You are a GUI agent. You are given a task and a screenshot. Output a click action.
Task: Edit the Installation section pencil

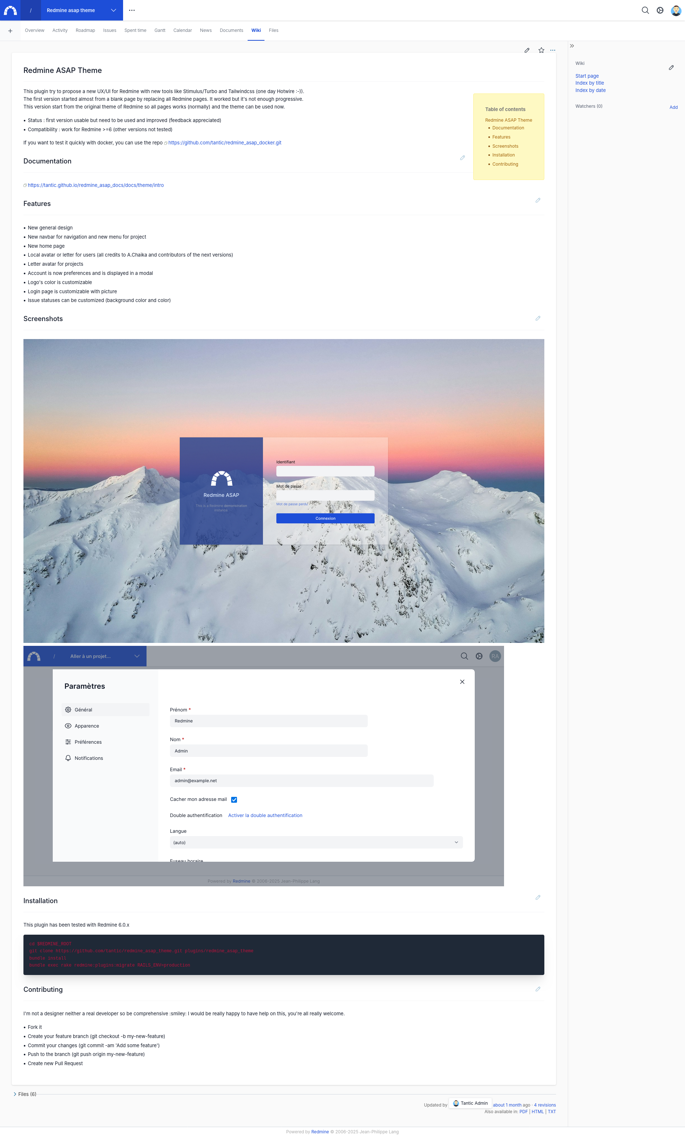click(x=538, y=898)
